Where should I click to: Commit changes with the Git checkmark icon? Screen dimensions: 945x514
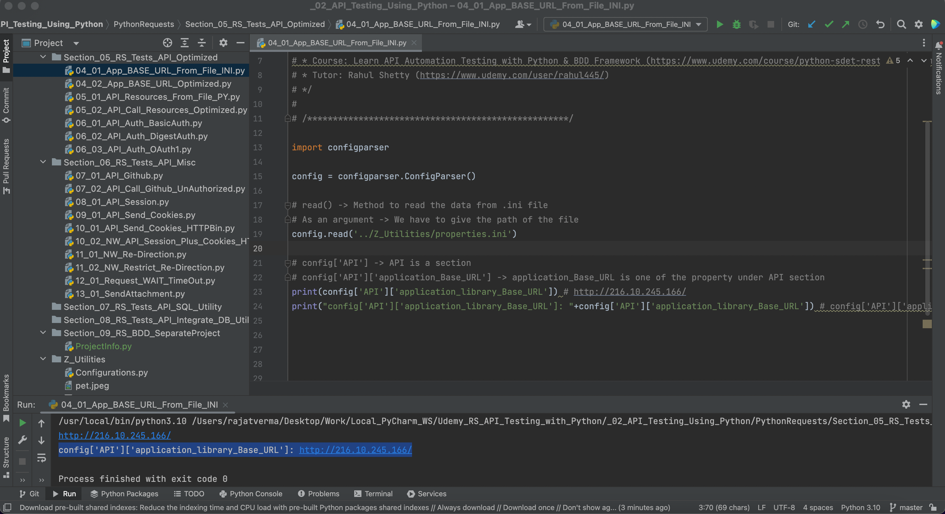(829, 24)
